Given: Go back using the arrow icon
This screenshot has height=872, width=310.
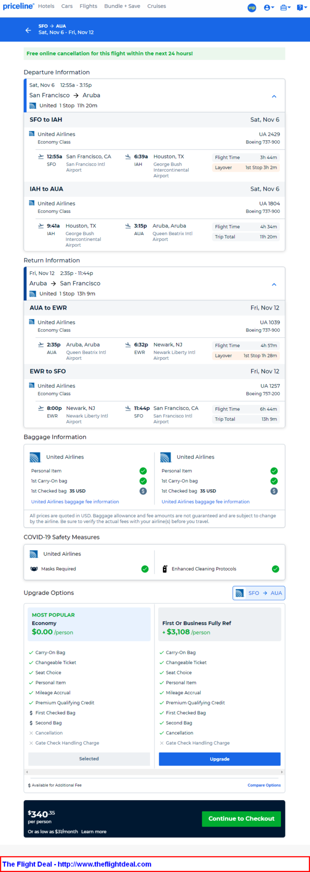Looking at the screenshot, I should 28,30.
